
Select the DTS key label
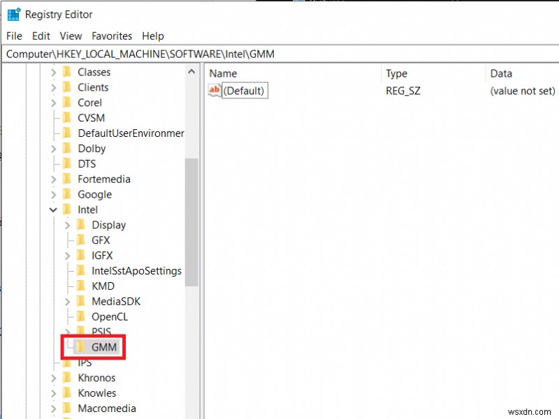(87, 164)
